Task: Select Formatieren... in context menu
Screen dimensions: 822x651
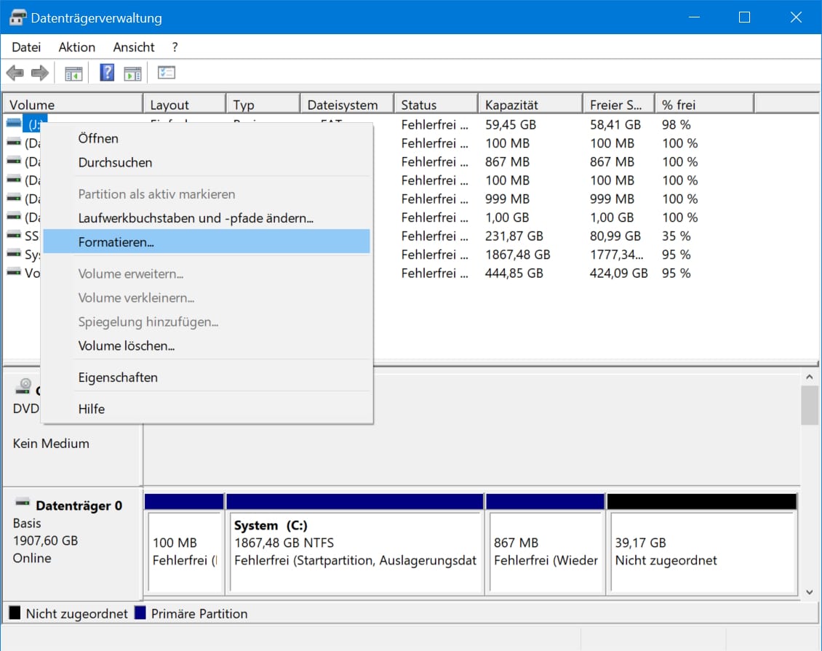Action: (x=207, y=241)
